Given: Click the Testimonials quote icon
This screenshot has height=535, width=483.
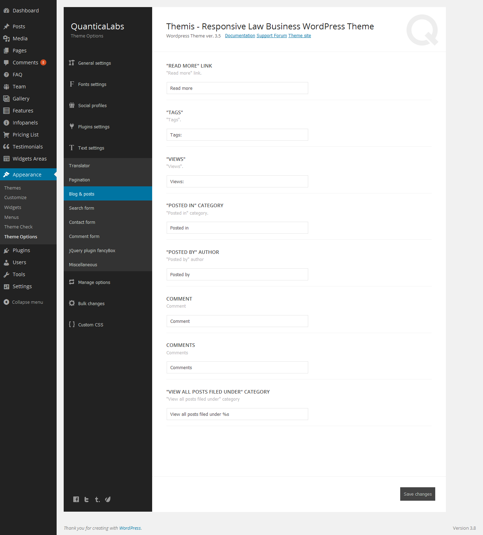Looking at the screenshot, I should 6,147.
